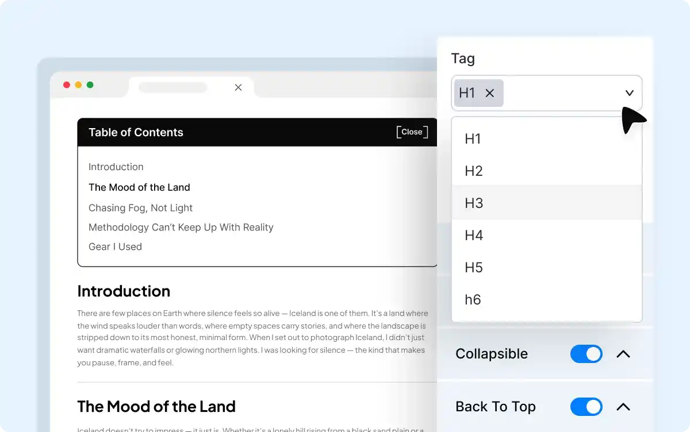Click the red window close dot
The height and width of the screenshot is (432, 690).
coord(67,85)
